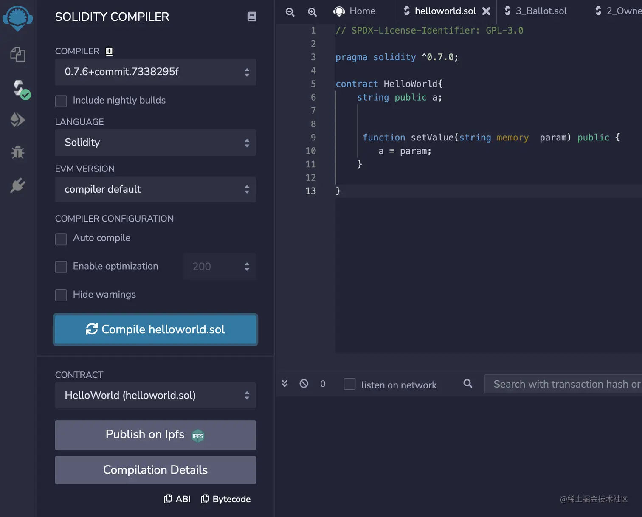Clear the terminal console
Screen dimensions: 642x517
304,384
